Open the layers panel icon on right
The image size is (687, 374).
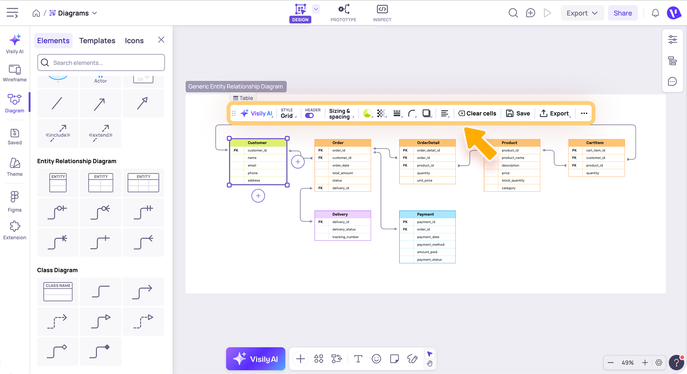(672, 61)
